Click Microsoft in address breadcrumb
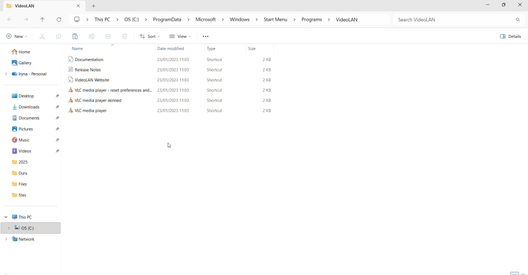 click(205, 19)
